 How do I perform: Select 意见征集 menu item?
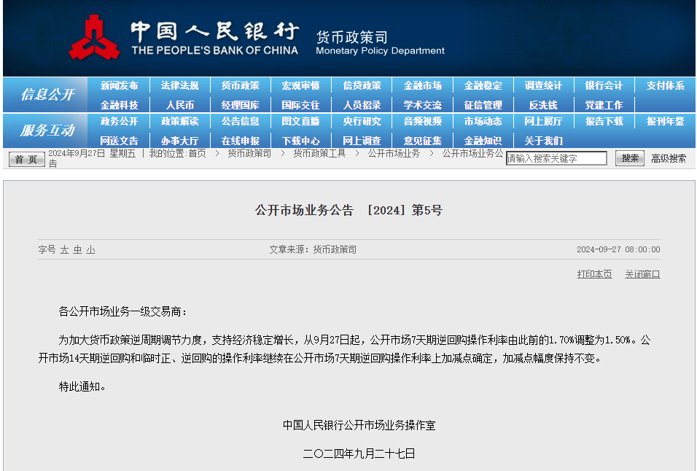pyautogui.click(x=422, y=141)
